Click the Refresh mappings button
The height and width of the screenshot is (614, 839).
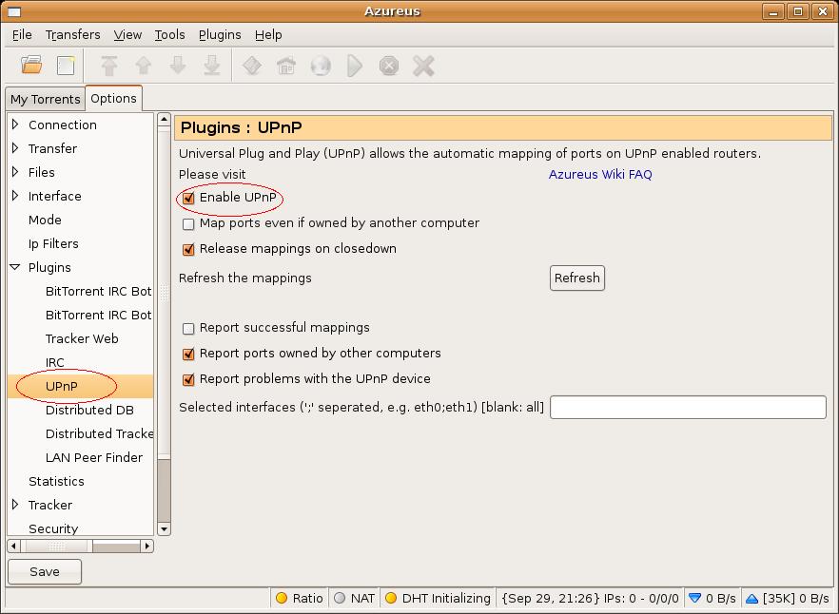(576, 278)
